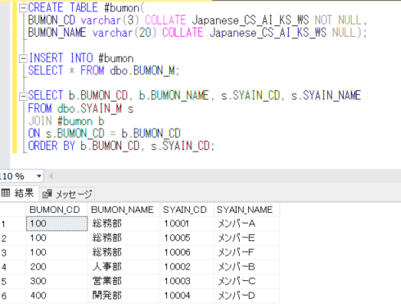Click the cell メンバーA
The image size is (401, 308).
tap(246, 224)
